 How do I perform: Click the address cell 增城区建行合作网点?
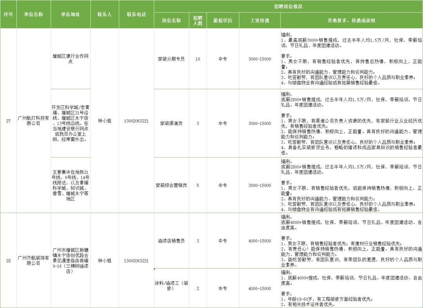[70, 58]
